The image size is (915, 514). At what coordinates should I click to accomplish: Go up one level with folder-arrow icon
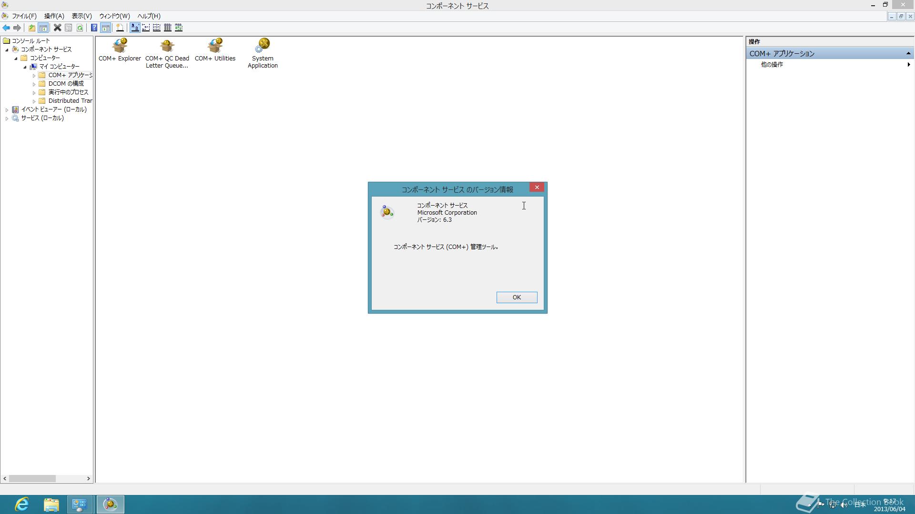coord(31,28)
